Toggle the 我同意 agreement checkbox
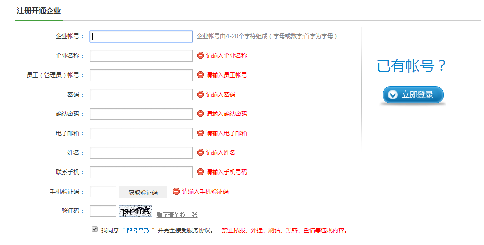 [95, 229]
